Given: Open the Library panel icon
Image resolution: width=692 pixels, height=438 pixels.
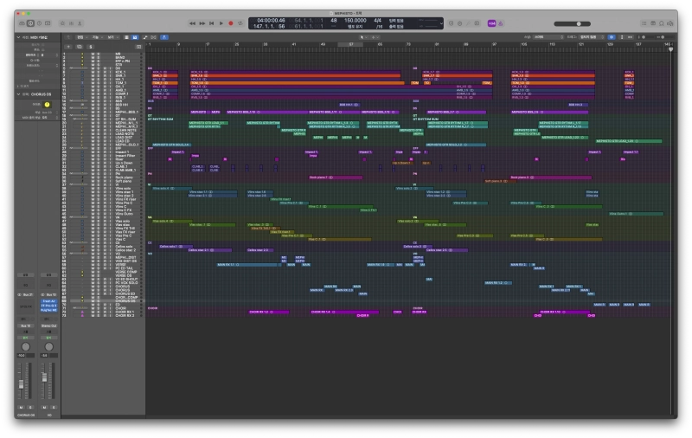Looking at the screenshot, I should tap(20, 23).
